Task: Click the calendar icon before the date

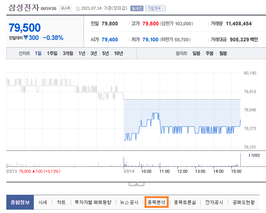Action: pos(78,9)
